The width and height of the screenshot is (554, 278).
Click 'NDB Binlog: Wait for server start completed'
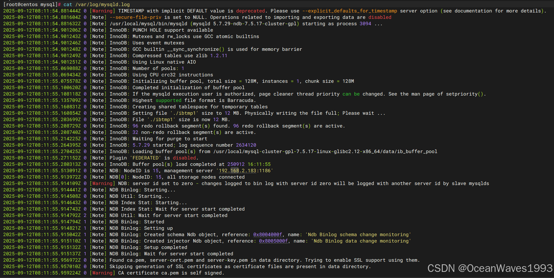tap(171, 254)
